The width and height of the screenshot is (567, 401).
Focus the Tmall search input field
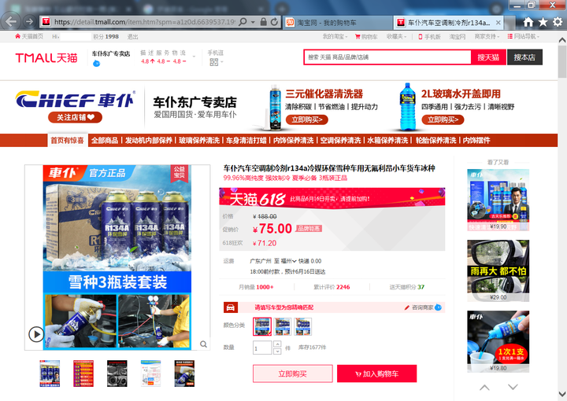[x=388, y=57]
